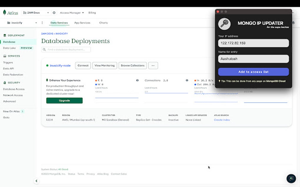Click the Create Index link

click(x=222, y=120)
